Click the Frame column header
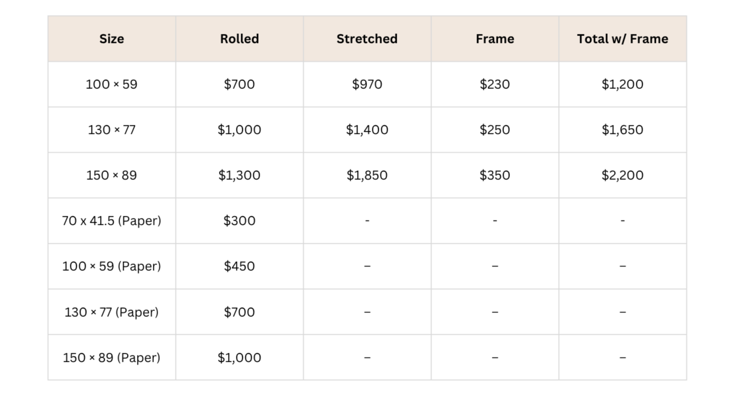This screenshot has height=404, width=741. pyautogui.click(x=495, y=39)
